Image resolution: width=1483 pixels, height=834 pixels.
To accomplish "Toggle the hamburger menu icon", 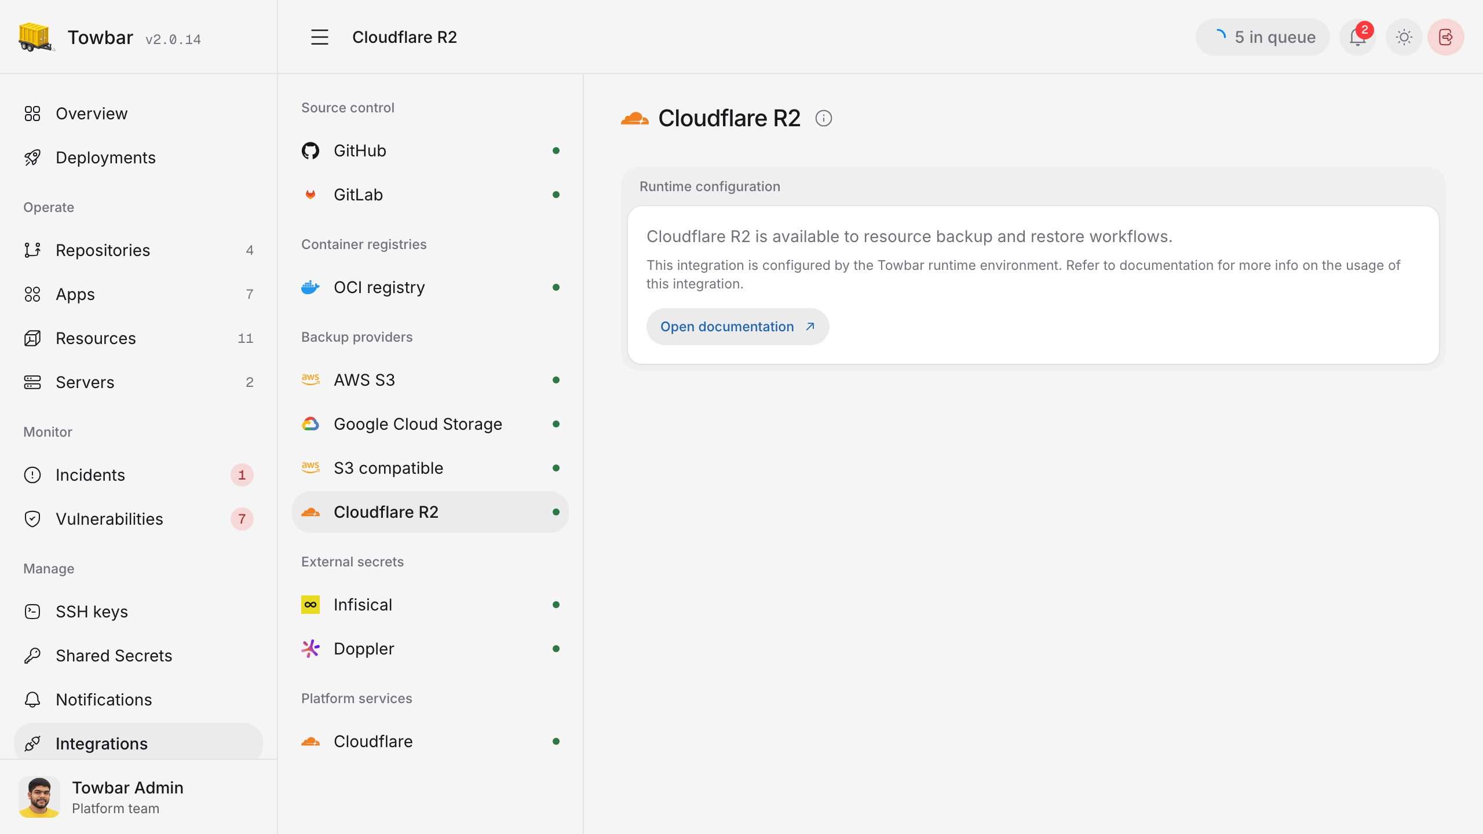I will (x=320, y=37).
